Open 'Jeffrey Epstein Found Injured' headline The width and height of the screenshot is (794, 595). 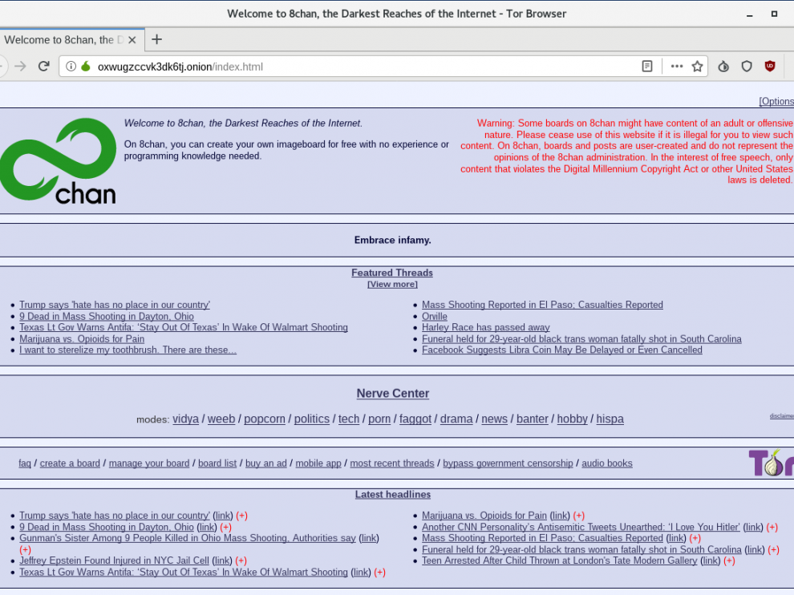[x=114, y=561]
